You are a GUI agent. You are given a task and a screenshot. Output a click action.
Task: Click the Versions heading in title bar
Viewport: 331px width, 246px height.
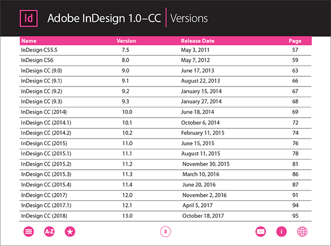click(x=189, y=19)
